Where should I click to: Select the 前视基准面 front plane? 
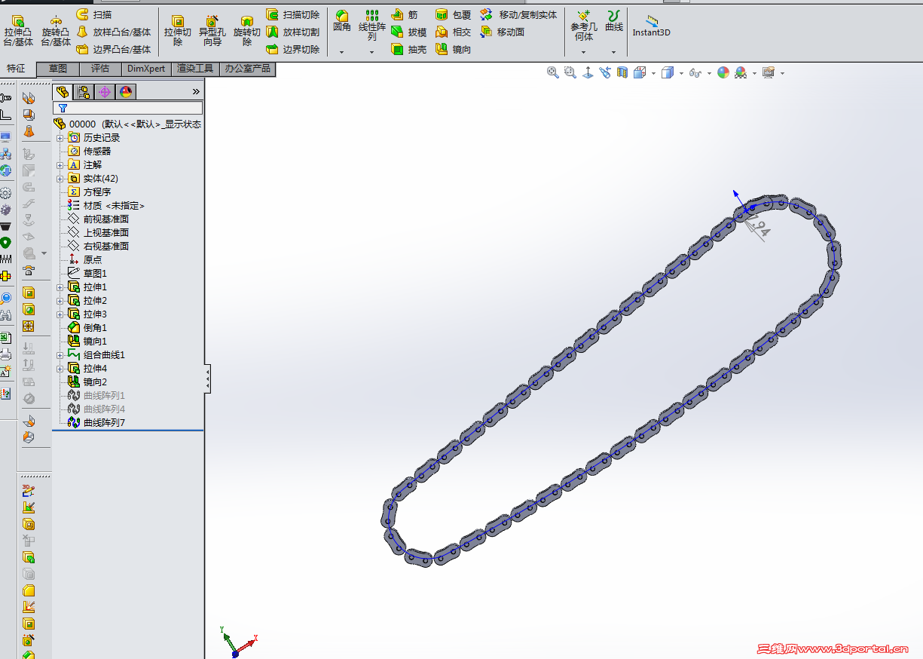[98, 219]
